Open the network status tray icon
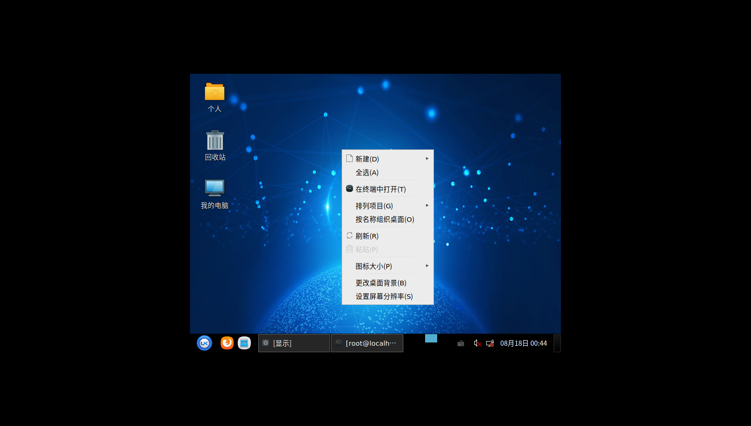This screenshot has height=426, width=751. click(490, 343)
